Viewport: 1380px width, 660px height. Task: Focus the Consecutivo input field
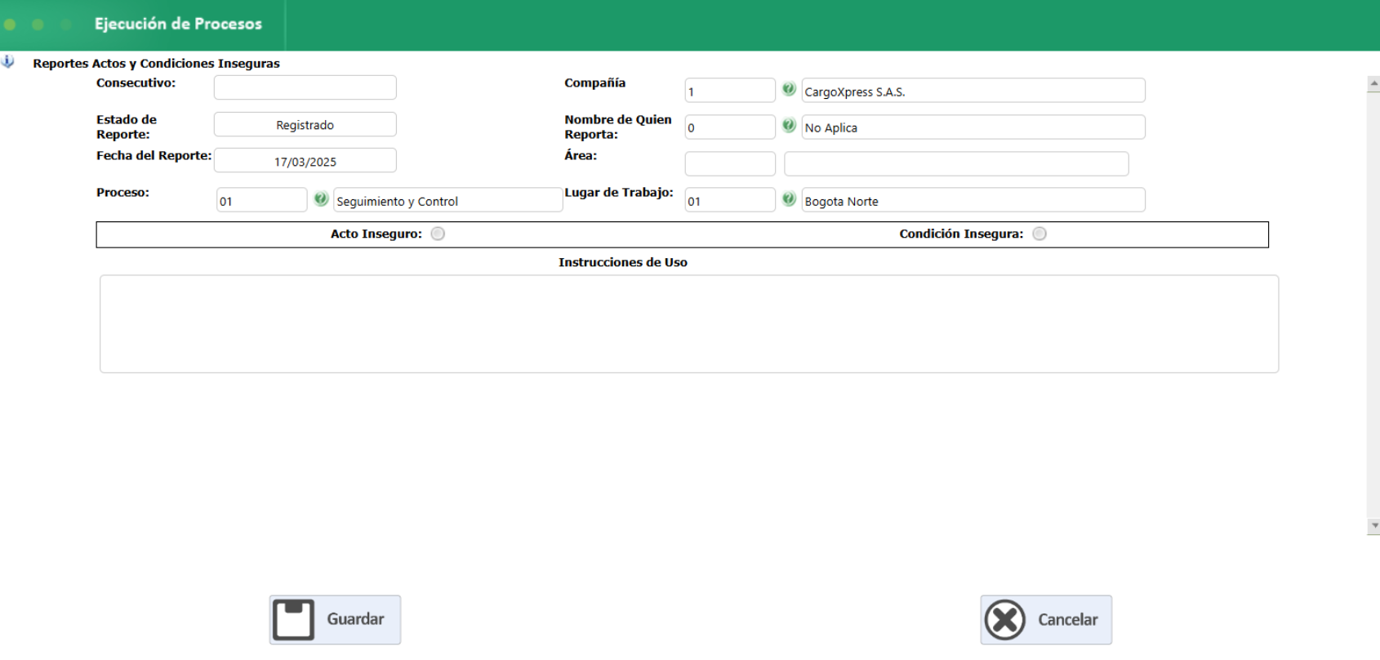pyautogui.click(x=305, y=87)
